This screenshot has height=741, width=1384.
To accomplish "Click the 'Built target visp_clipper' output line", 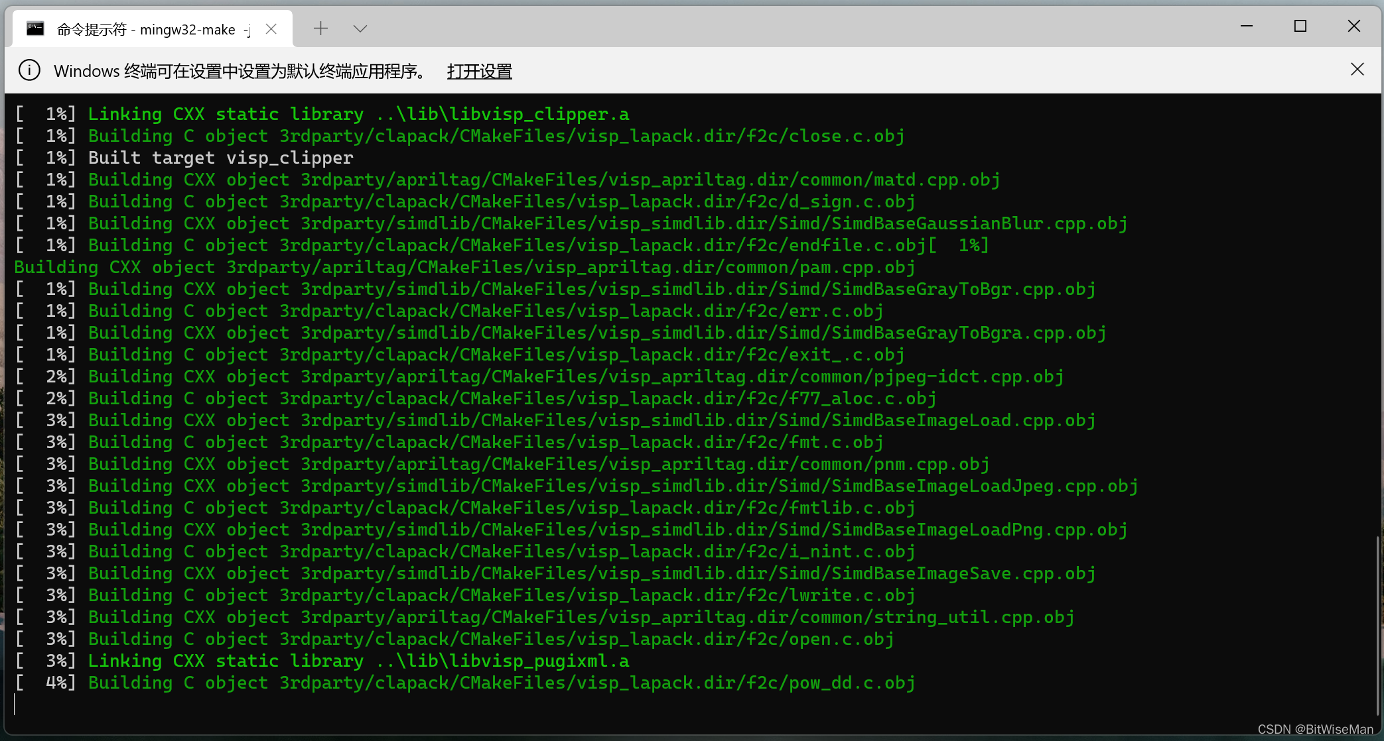I will pos(220,158).
